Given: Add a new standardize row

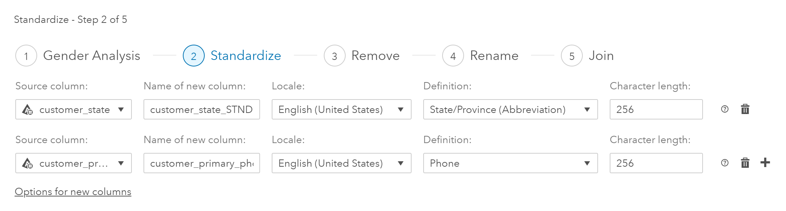Looking at the screenshot, I should [x=765, y=163].
